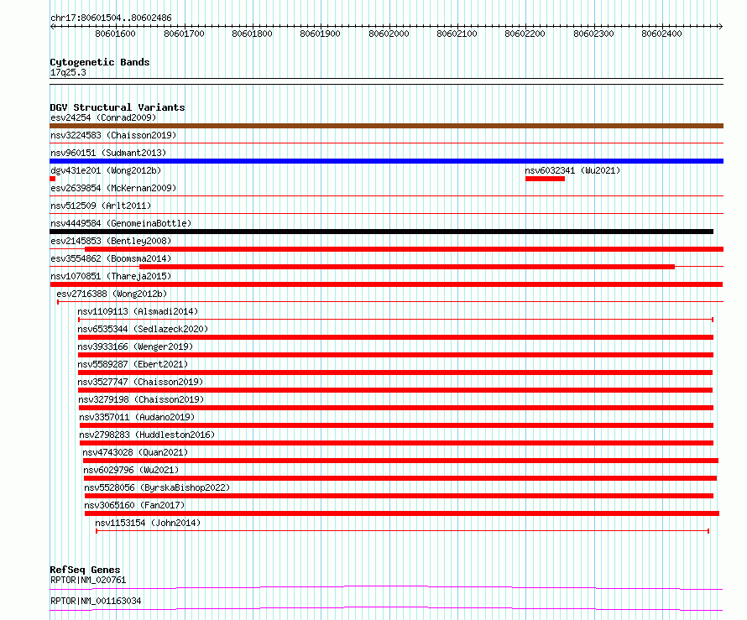Viewport: 747px width, 620px height.
Task: Select the red nsv3065160 variant bar
Action: [x=401, y=513]
